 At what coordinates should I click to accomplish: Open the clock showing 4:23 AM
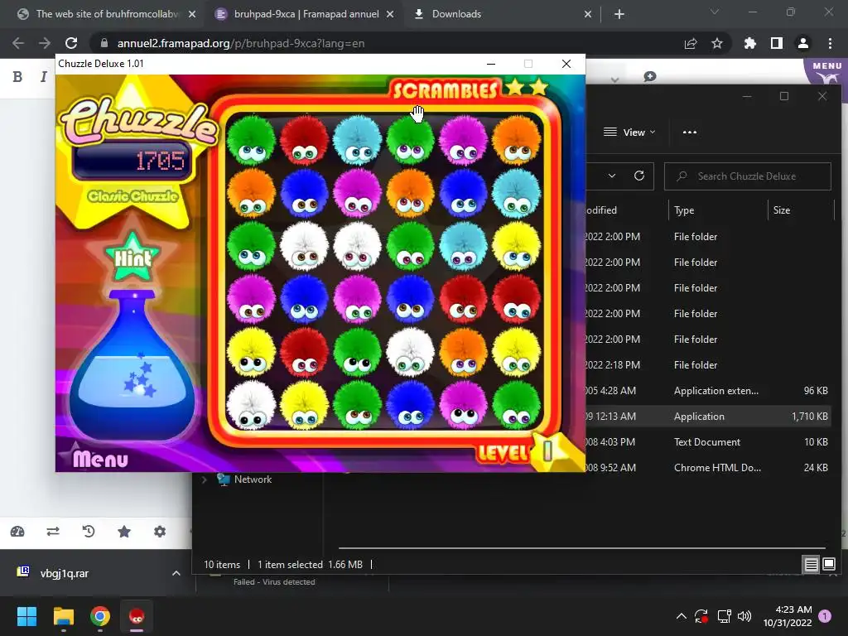click(788, 616)
